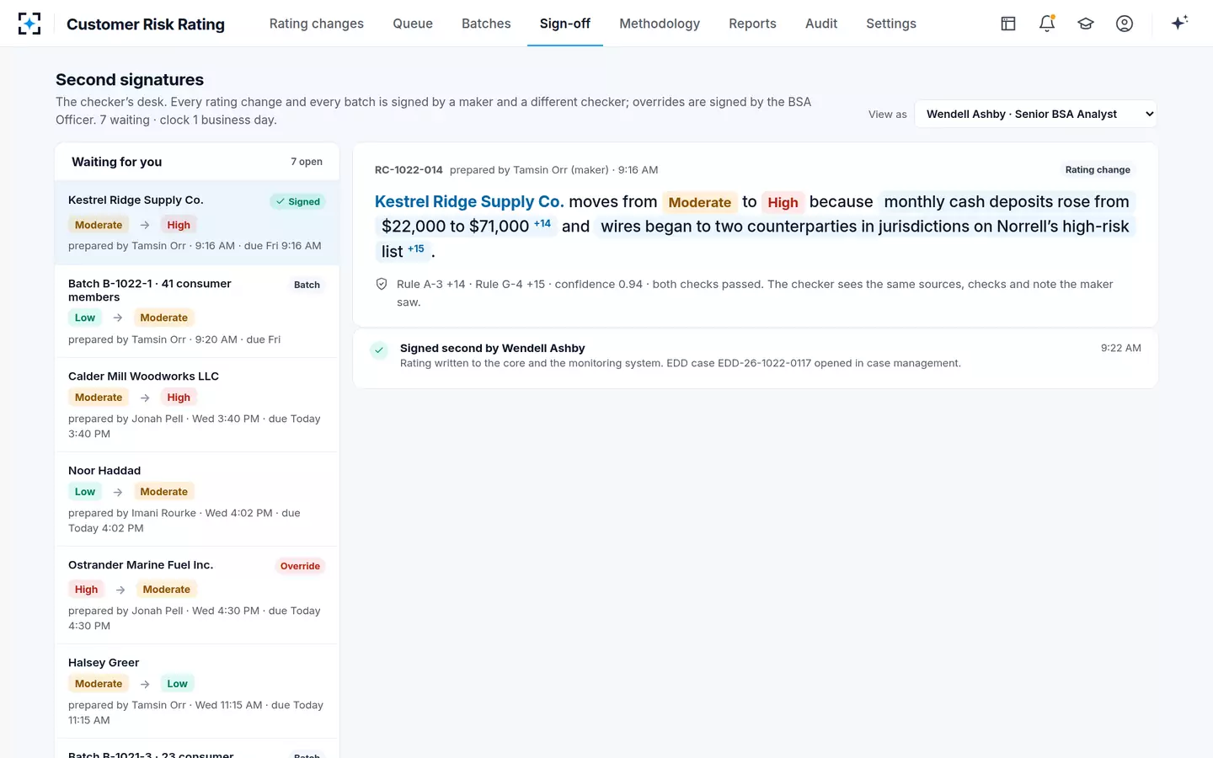Click the shield check icon beside Rule A-3
The width and height of the screenshot is (1213, 758).
(x=382, y=285)
